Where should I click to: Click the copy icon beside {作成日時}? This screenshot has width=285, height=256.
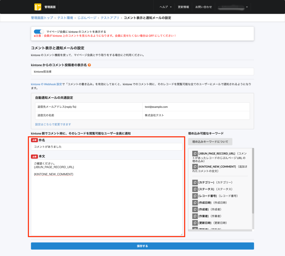tap(195, 203)
